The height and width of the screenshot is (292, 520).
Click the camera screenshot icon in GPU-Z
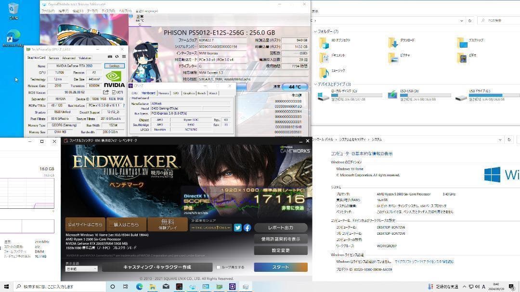pos(110,56)
